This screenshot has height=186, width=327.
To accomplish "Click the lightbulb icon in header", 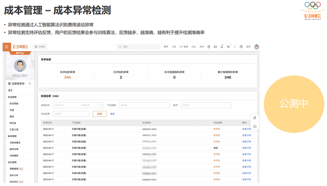I will pos(234,47).
